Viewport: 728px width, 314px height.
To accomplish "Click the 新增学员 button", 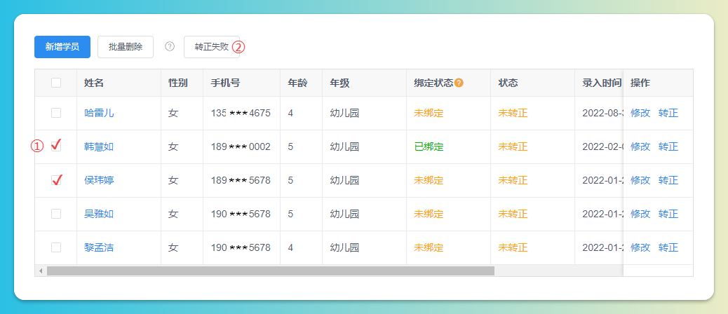I will point(62,47).
